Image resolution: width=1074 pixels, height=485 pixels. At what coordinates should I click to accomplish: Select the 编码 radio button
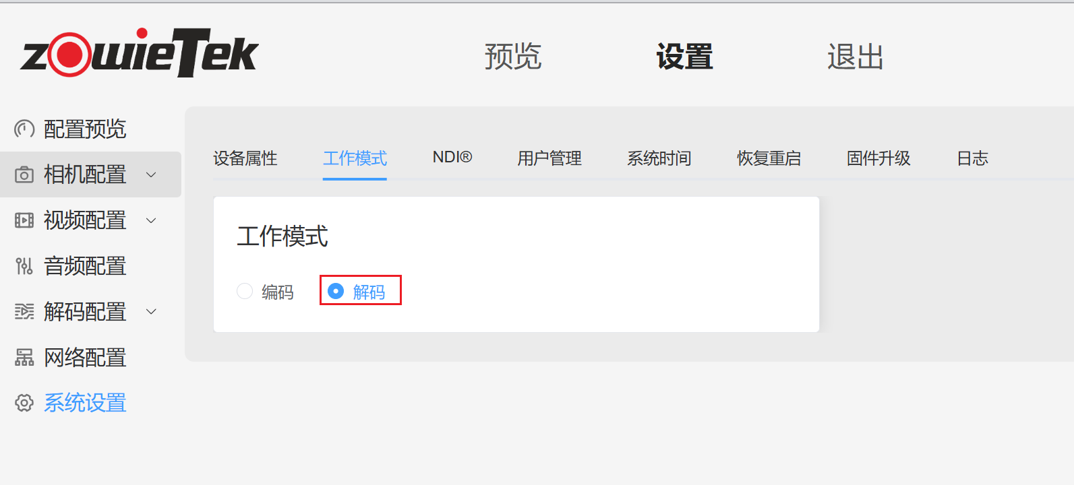pos(245,291)
